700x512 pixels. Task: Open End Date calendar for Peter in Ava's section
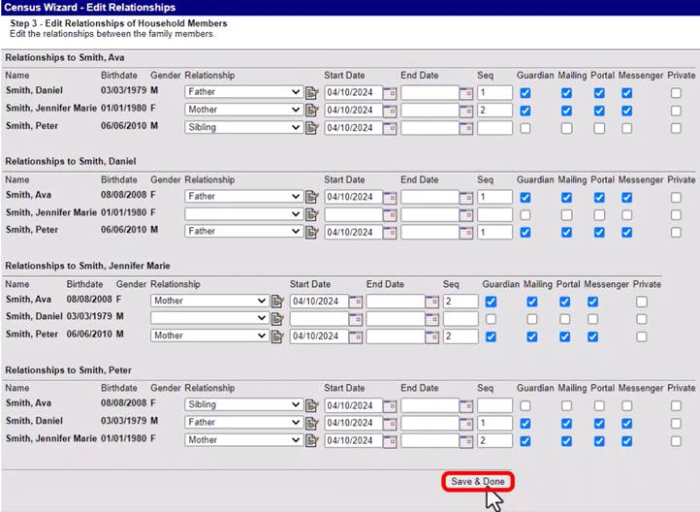466,128
